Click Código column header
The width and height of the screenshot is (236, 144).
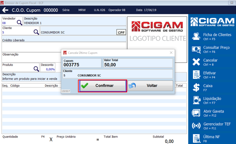click(15, 86)
